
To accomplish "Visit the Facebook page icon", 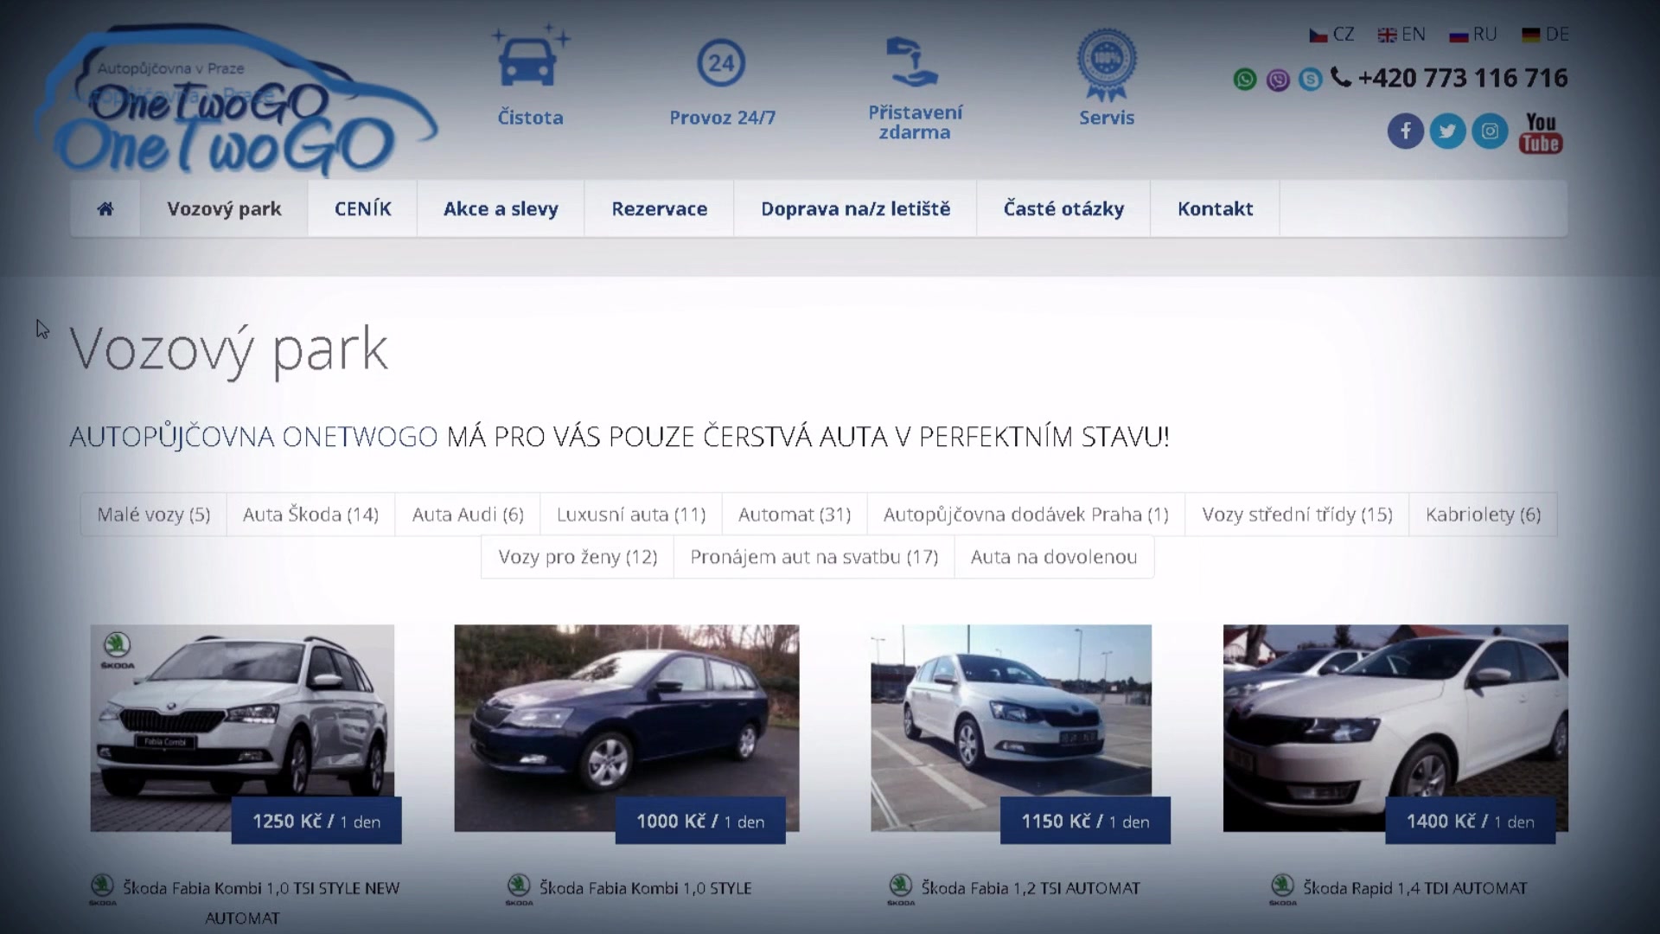I will 1406,131.
